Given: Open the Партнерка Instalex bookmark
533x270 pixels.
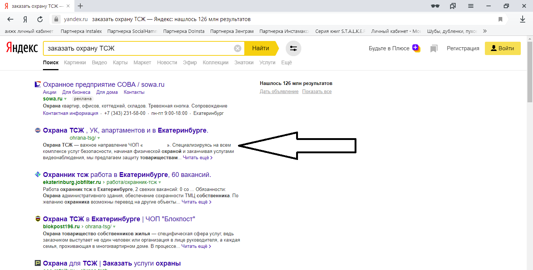Looking at the screenshot, I should coord(81,31).
